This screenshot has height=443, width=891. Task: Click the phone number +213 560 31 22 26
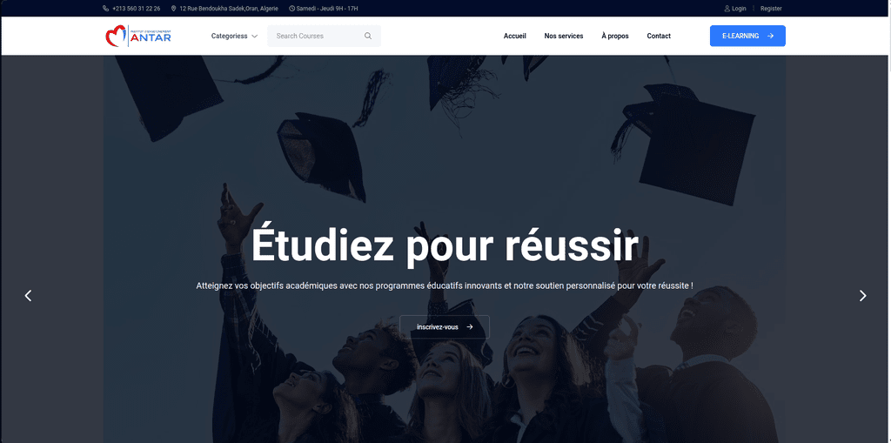[137, 9]
